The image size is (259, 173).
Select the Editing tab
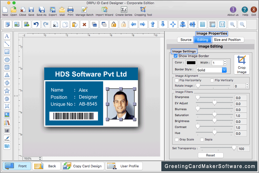[203, 40]
